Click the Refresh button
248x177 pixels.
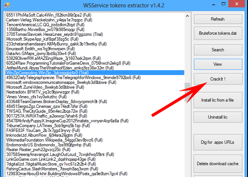pos(218,19)
